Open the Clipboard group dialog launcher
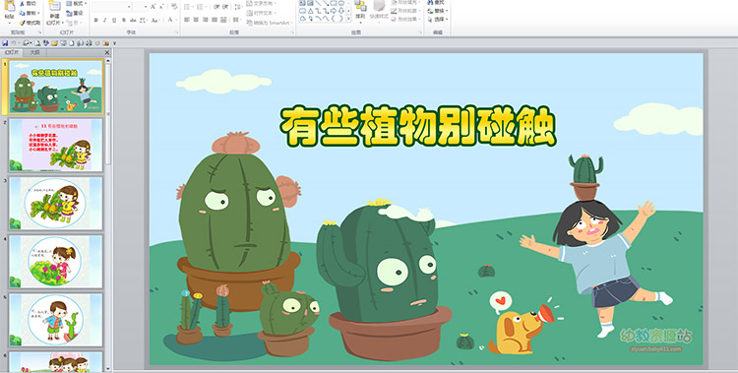The image size is (738, 373). (40, 32)
